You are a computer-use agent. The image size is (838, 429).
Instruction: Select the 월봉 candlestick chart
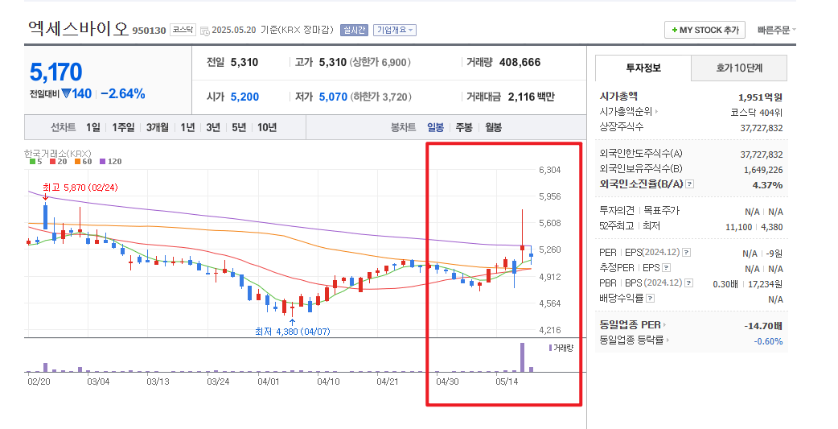coord(493,127)
